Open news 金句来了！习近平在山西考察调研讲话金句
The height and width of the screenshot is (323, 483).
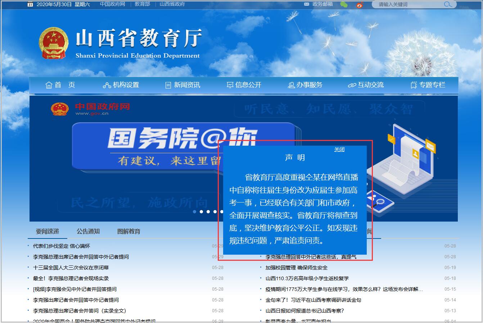coord(313,300)
